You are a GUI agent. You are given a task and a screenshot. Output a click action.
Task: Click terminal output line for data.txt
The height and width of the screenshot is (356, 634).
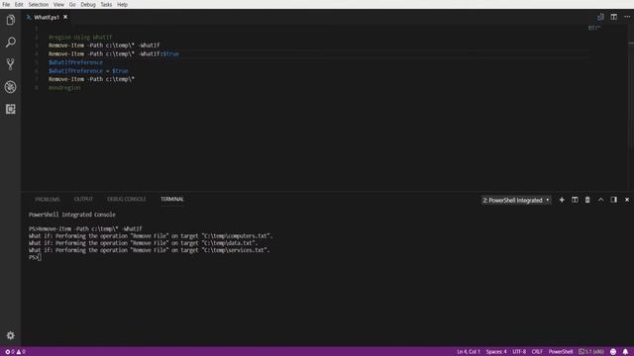pos(143,243)
